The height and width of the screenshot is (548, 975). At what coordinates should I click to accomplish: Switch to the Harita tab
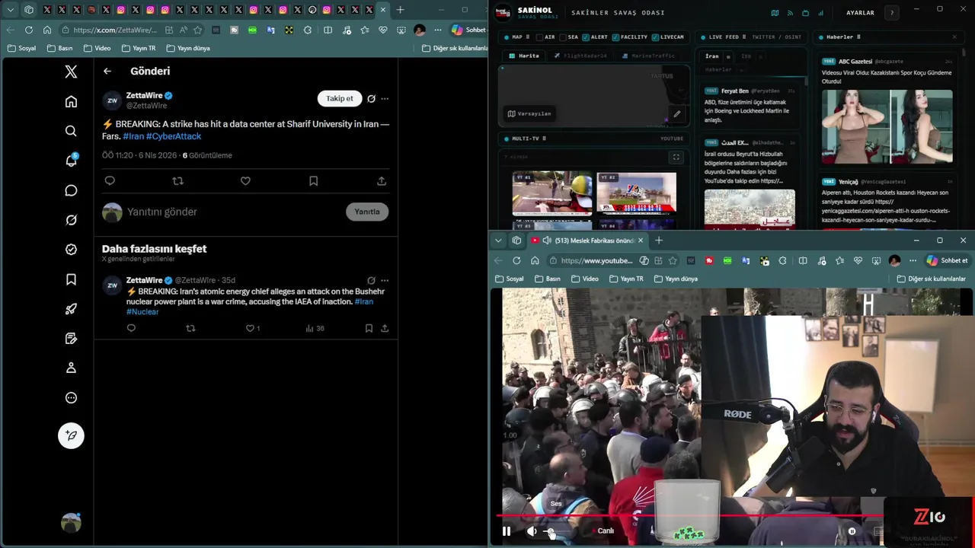(x=524, y=56)
